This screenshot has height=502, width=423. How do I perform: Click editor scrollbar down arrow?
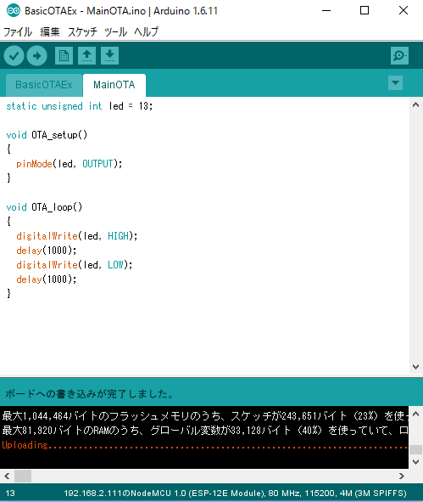click(415, 367)
